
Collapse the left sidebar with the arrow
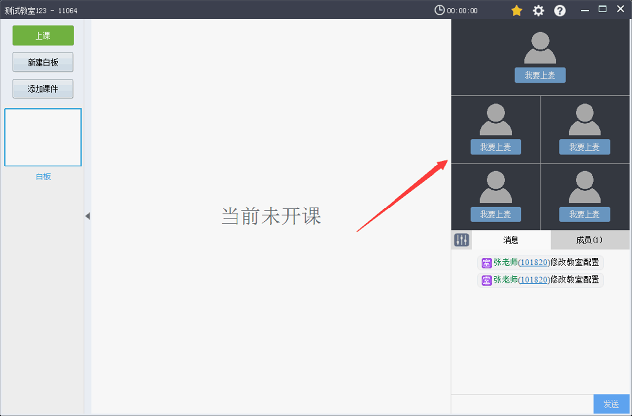[88, 216]
